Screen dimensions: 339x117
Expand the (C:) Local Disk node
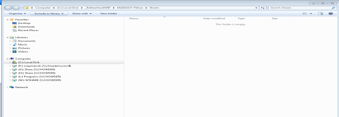[x=10, y=62]
